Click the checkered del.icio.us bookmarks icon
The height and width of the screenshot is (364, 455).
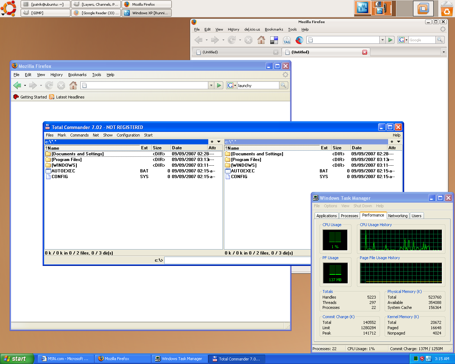(274, 40)
